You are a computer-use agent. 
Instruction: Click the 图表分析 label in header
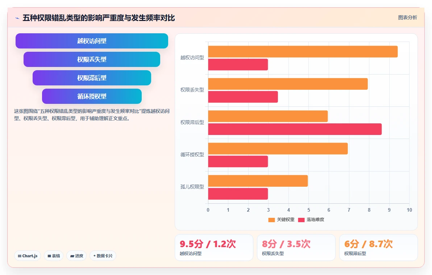407,18
